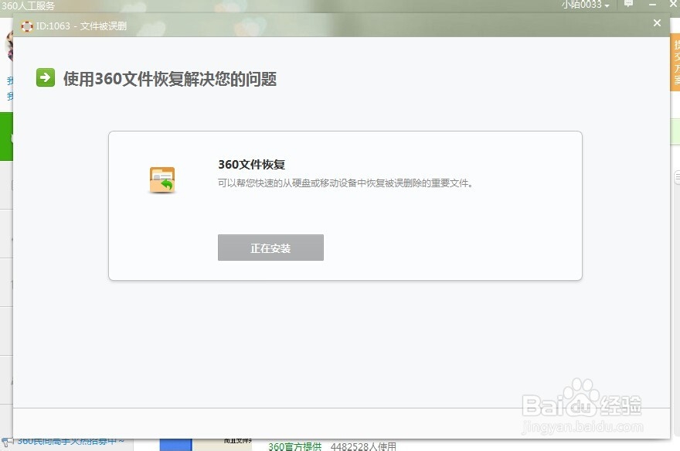Close the ID:1063 文件被误删 dialog

(x=657, y=22)
